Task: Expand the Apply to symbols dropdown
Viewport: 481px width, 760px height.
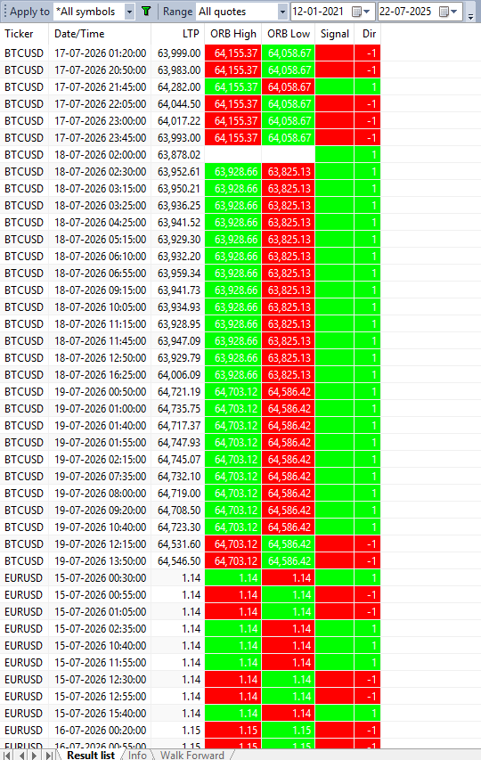Action: click(x=129, y=12)
